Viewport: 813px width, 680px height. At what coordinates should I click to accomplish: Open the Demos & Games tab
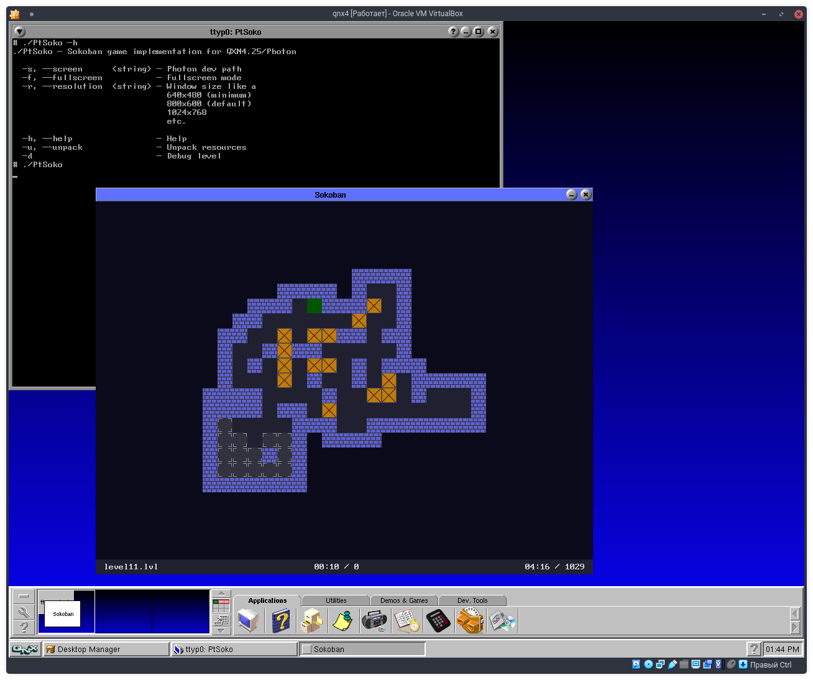point(404,600)
